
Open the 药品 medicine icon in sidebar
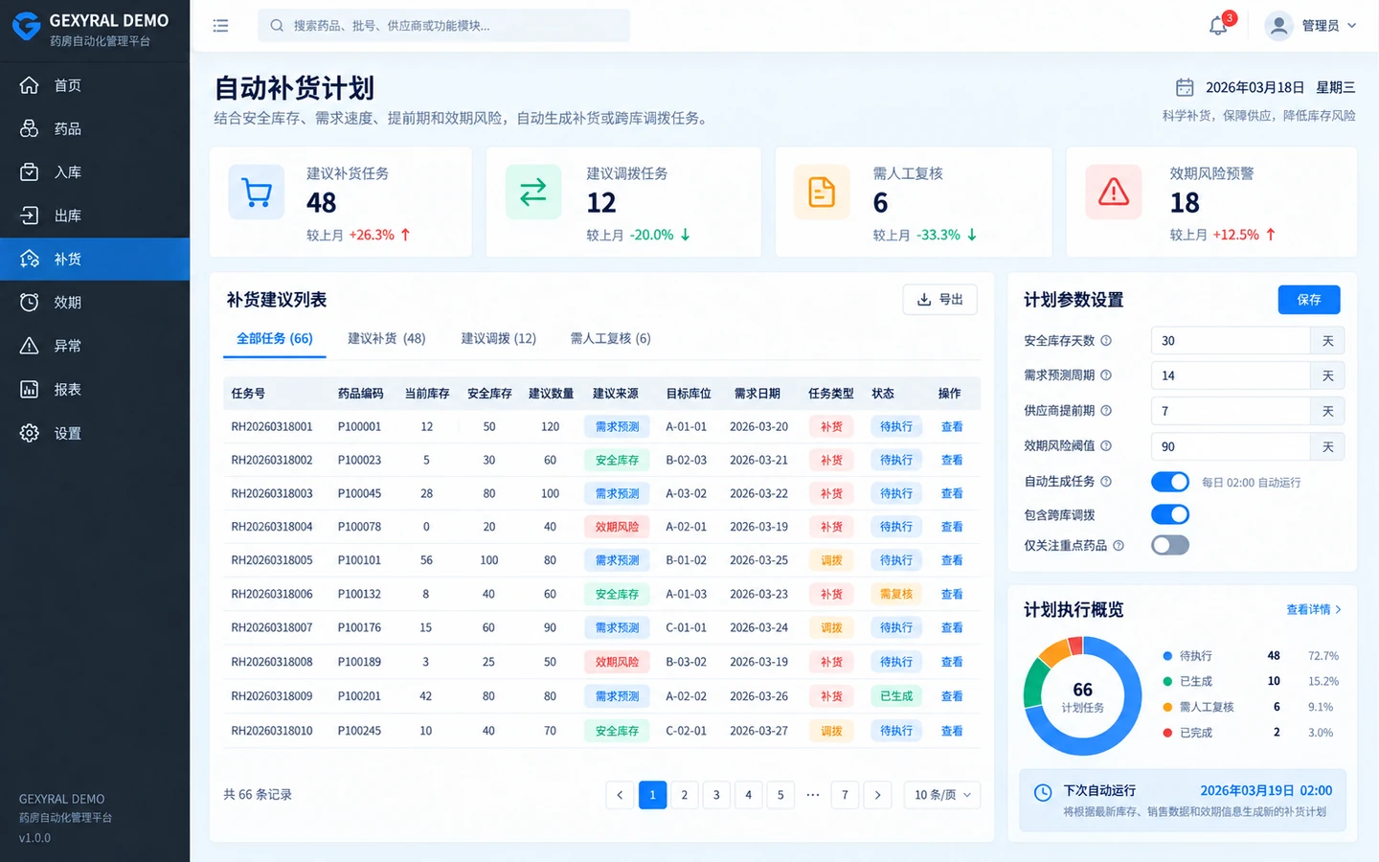30,128
